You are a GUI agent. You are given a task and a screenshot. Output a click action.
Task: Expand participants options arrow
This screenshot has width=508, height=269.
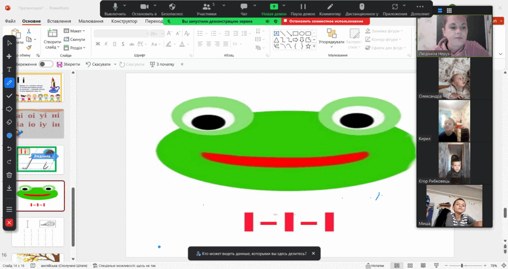click(x=224, y=5)
